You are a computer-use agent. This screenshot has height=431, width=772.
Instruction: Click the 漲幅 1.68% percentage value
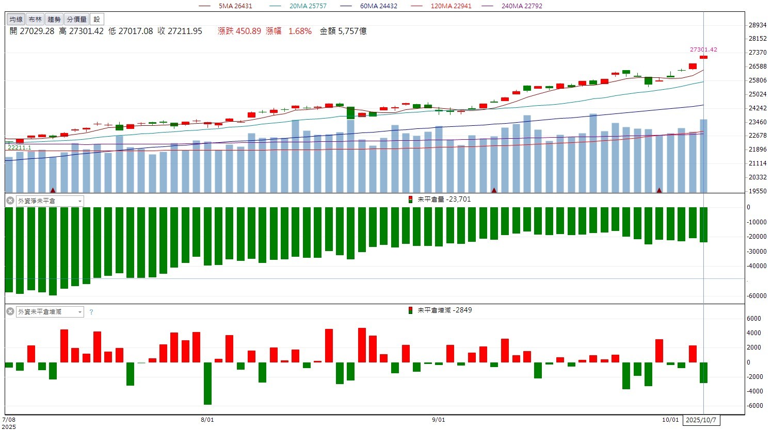[289, 31]
